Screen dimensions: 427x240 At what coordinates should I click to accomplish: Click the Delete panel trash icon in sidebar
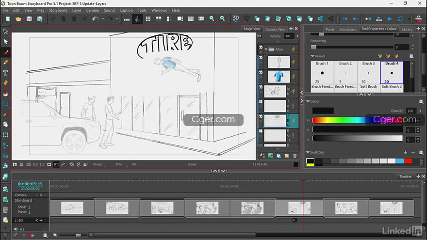(5, 210)
